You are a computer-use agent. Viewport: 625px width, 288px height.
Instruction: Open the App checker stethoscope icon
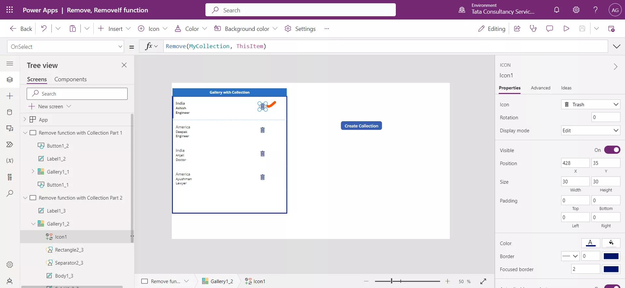coord(533,29)
